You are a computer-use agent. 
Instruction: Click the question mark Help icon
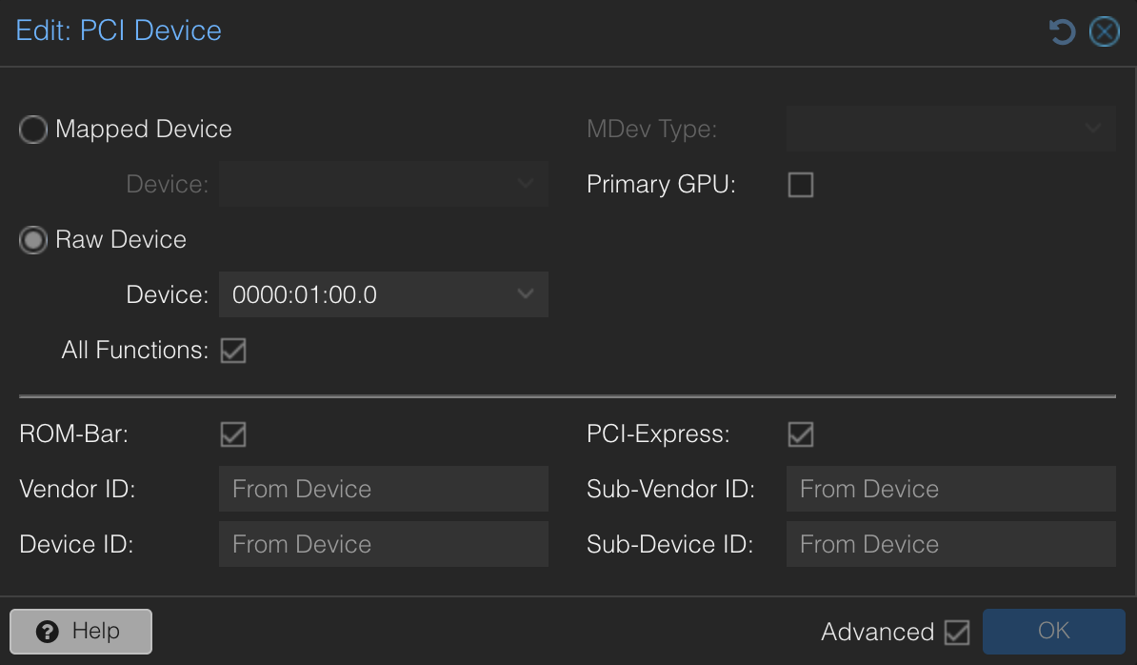click(47, 631)
